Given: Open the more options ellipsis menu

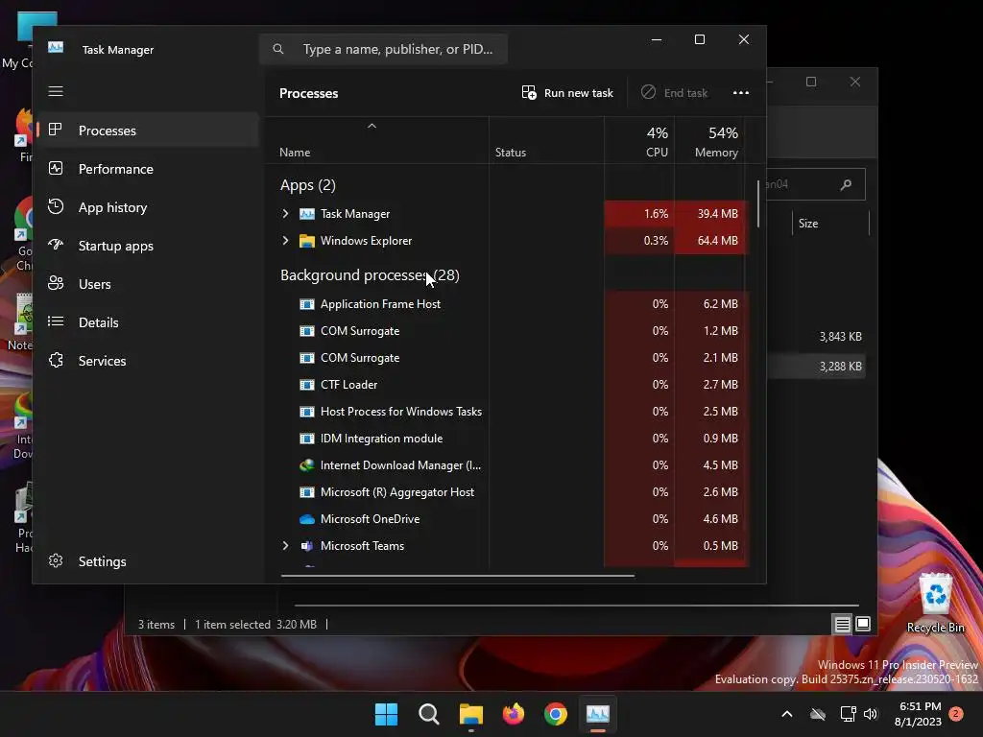Looking at the screenshot, I should (x=741, y=93).
